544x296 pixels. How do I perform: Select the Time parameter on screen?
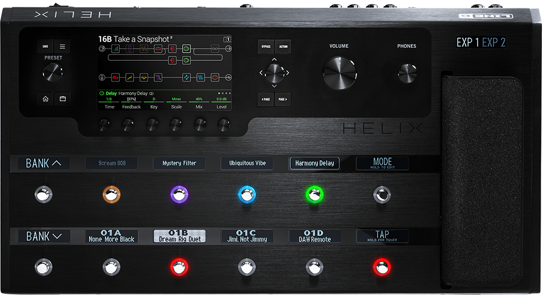[109, 103]
